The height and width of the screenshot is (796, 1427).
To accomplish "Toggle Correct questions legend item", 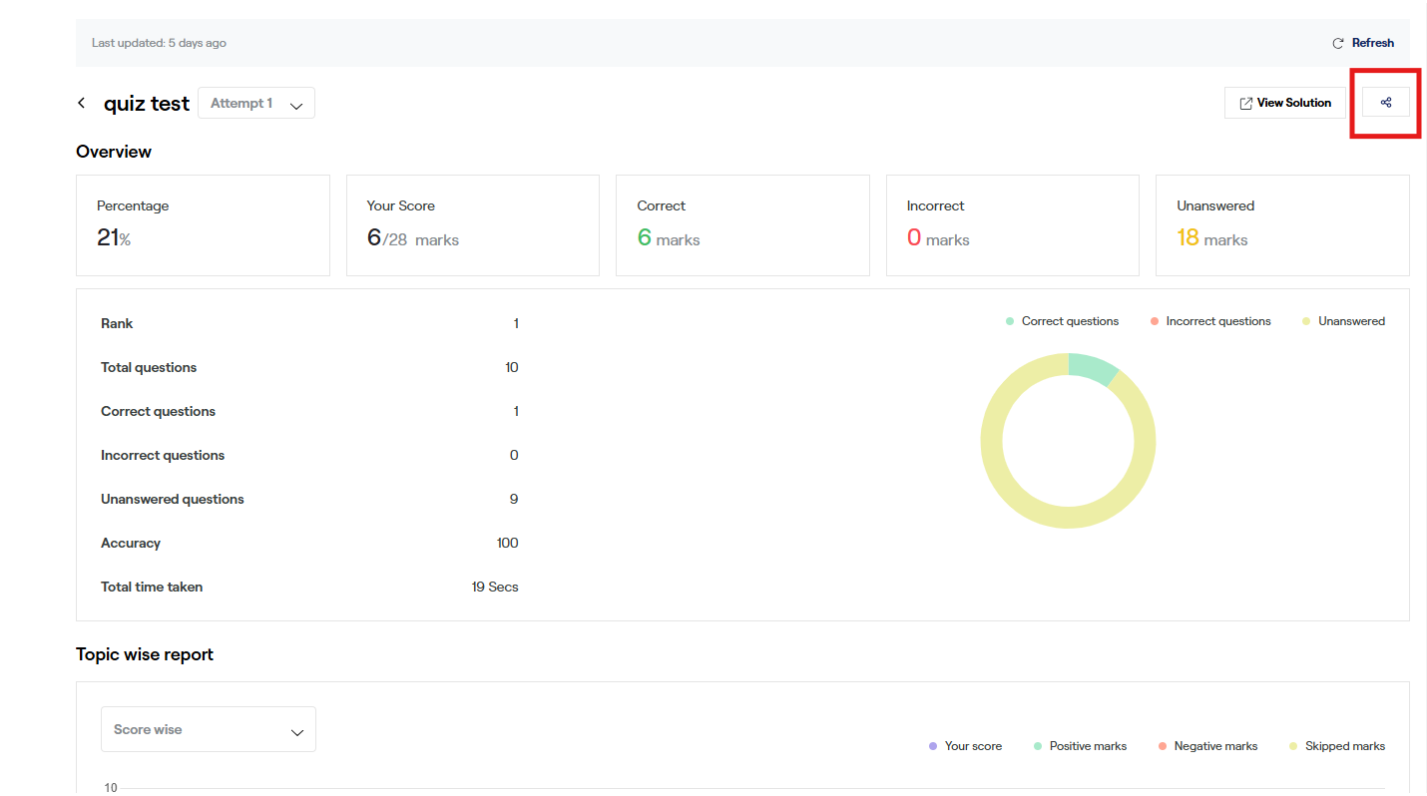I will pos(1062,321).
